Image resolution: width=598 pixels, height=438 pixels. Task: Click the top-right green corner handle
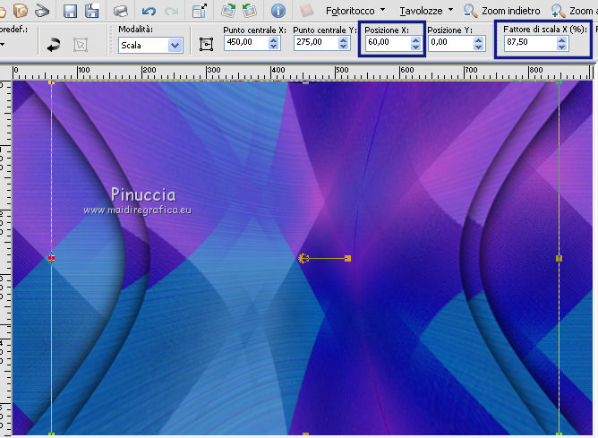[x=560, y=82]
